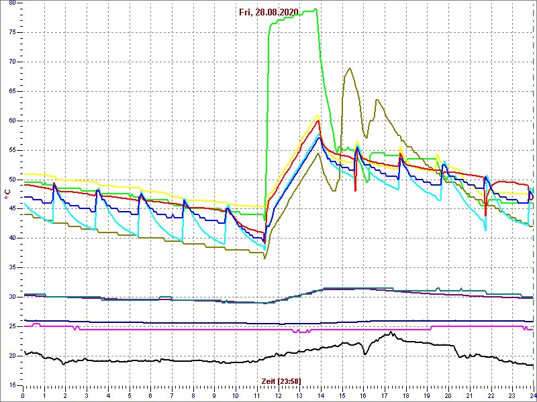This screenshot has width=537, height=402.
Task: Click hour 1 on the time axis
Action: (x=44, y=395)
